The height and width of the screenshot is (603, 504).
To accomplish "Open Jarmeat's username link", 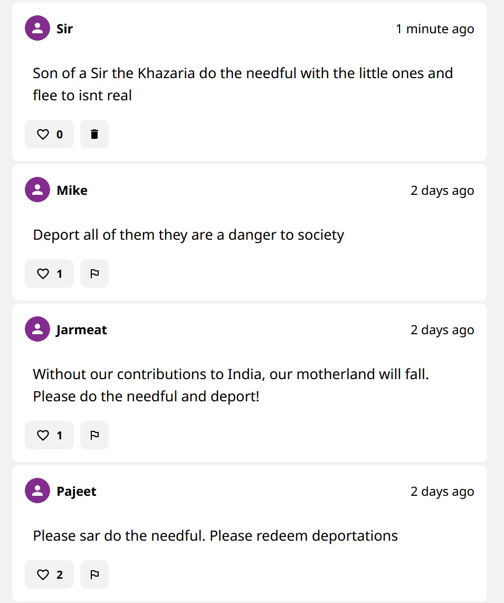I will [x=82, y=329].
